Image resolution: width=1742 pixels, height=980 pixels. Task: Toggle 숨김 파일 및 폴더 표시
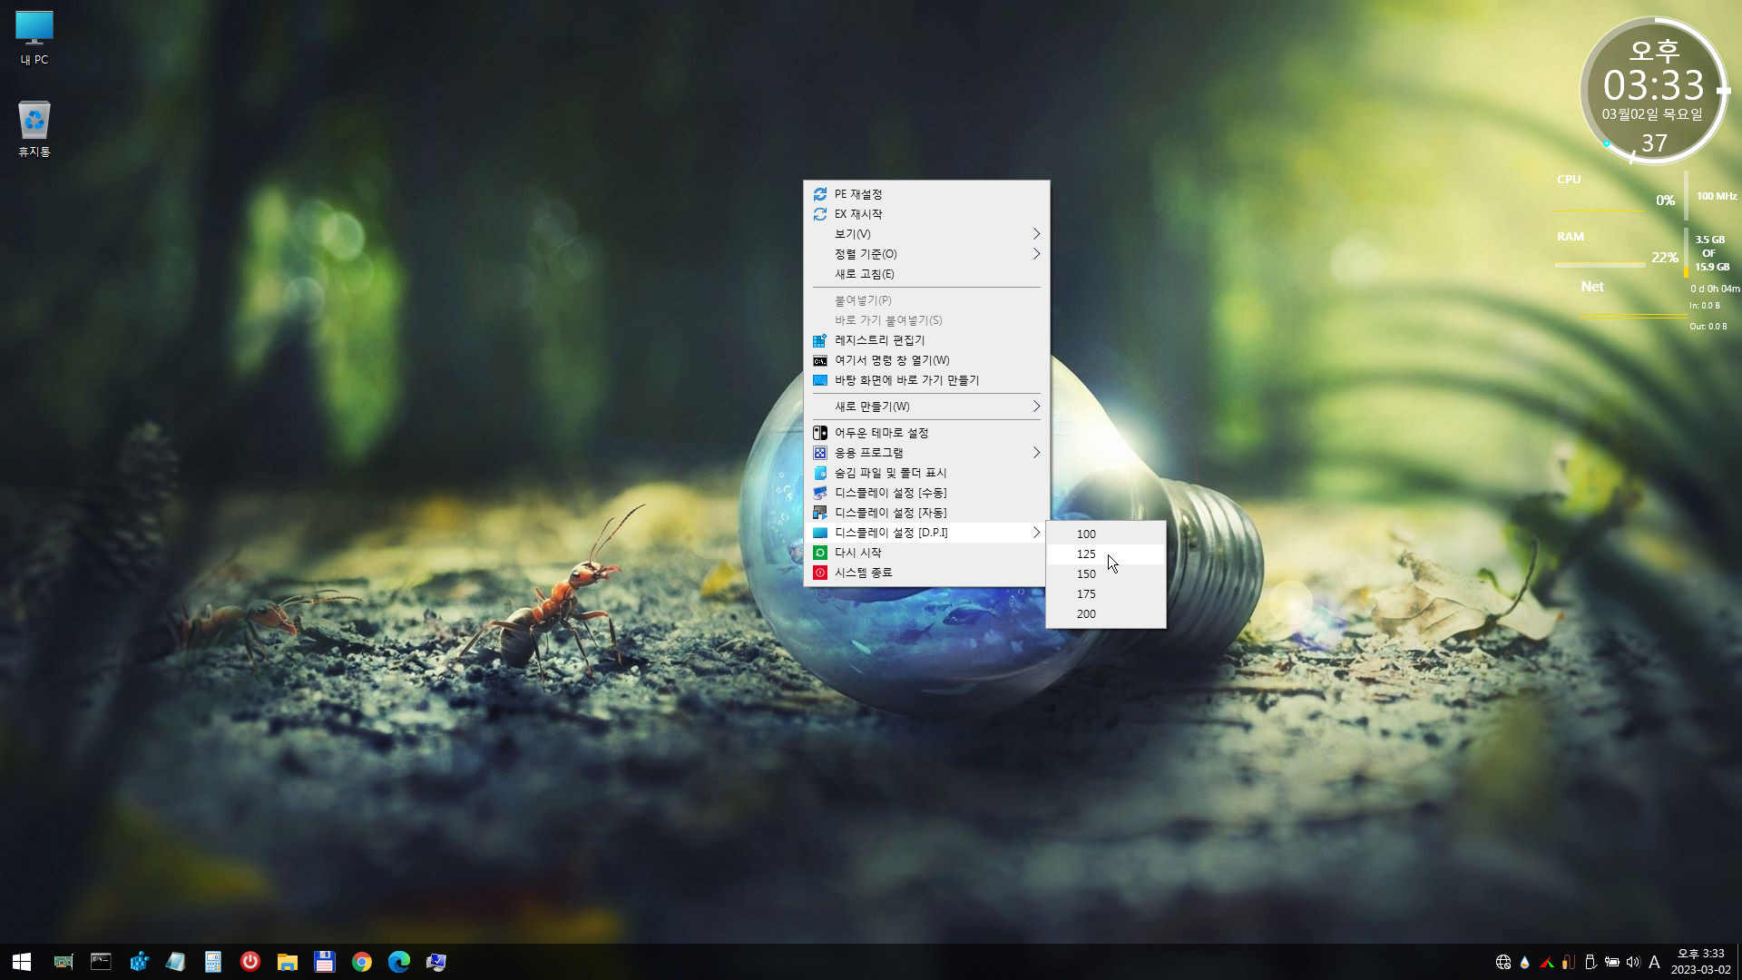point(926,473)
